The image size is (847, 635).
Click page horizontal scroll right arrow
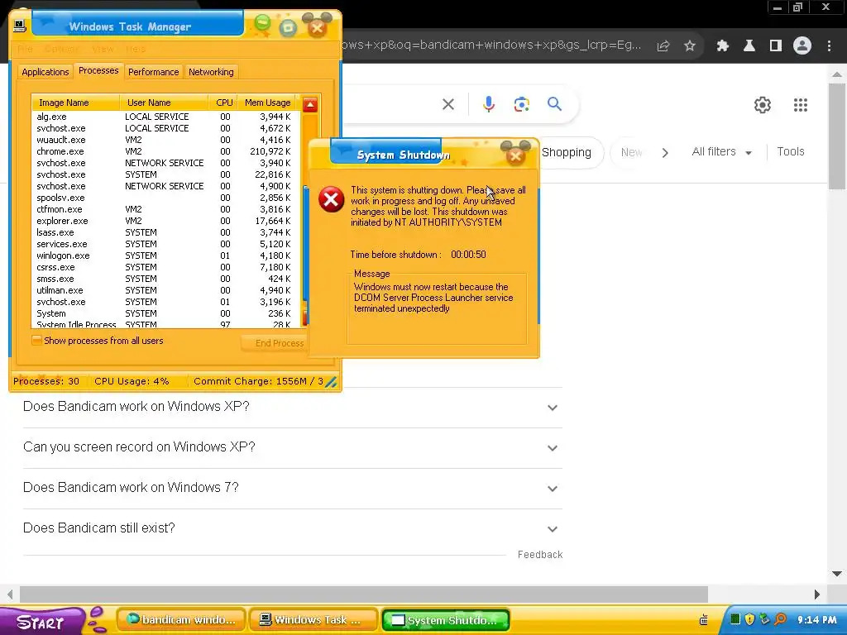coord(816,594)
